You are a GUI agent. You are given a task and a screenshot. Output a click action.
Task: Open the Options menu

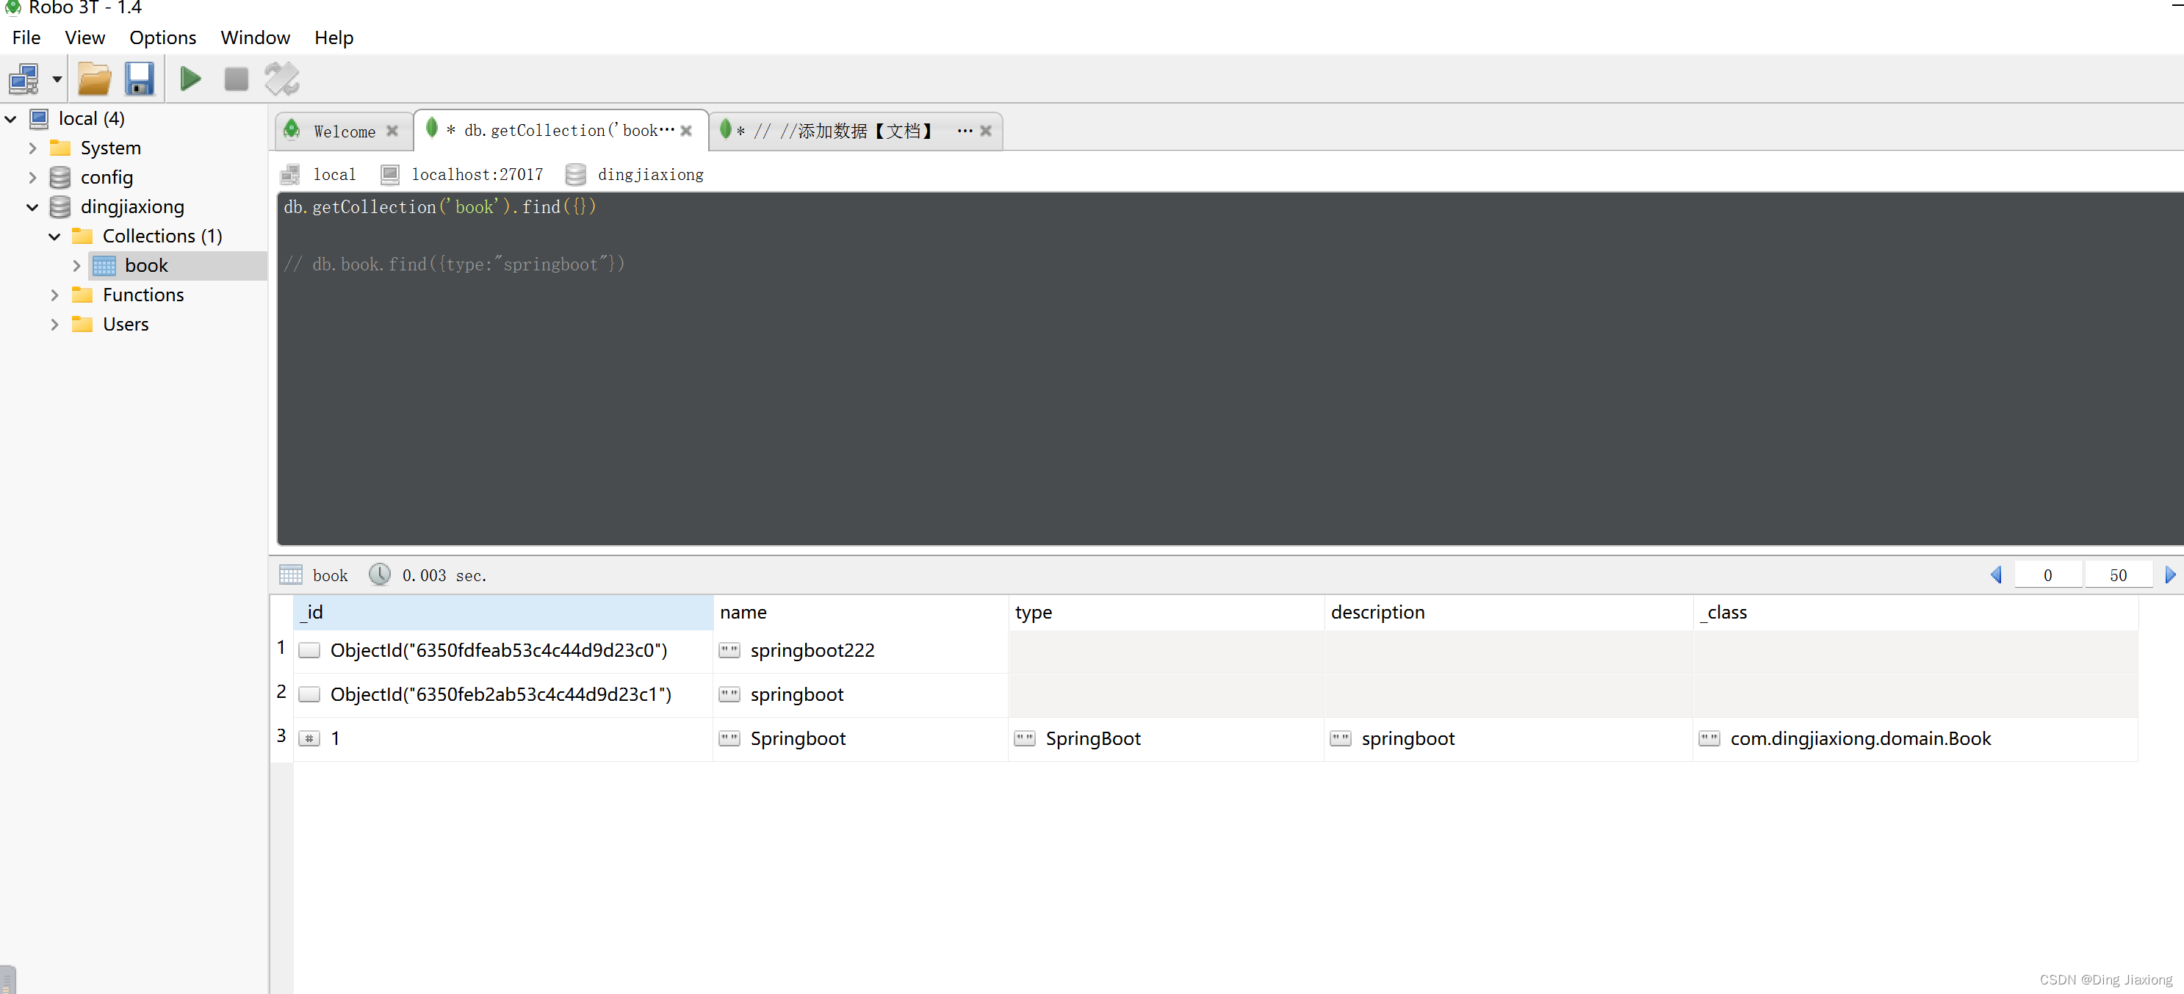pyautogui.click(x=163, y=37)
